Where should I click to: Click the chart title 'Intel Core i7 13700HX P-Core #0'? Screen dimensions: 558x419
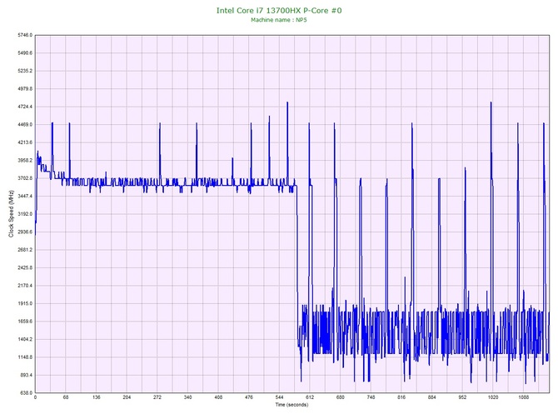point(279,10)
